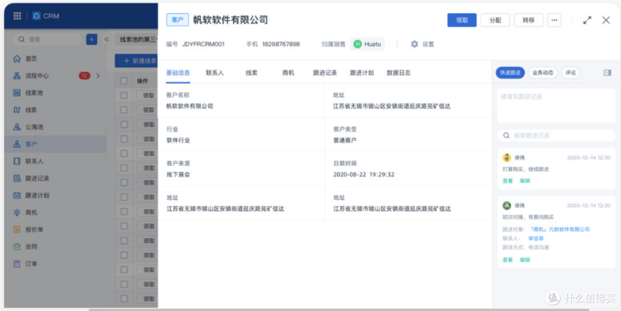The width and height of the screenshot is (621, 311).
Task: Collapse the right follow-up panel icon
Action: 607,73
